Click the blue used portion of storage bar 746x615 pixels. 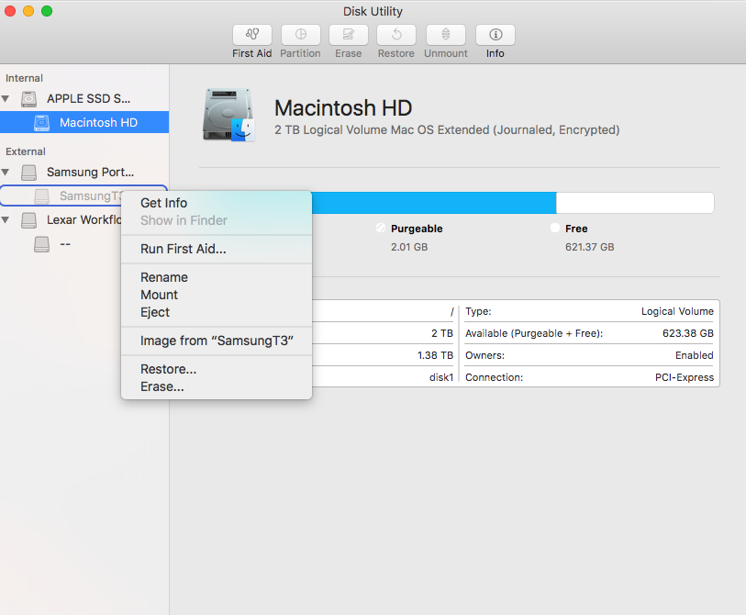(434, 203)
